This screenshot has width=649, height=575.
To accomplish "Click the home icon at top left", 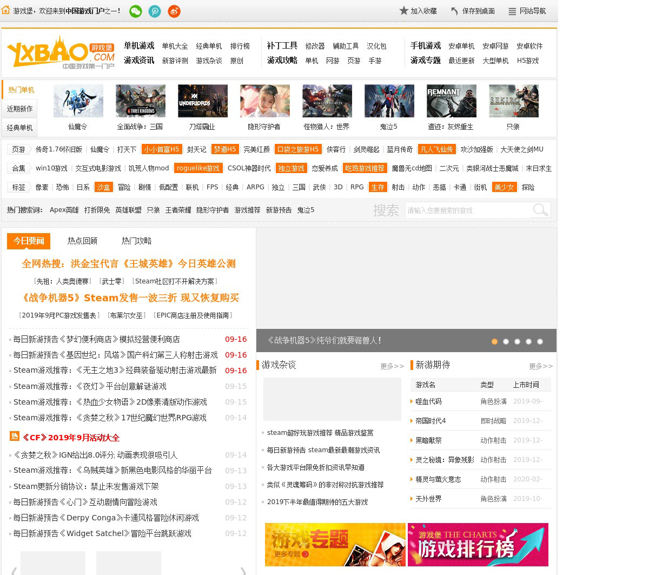I will [6, 10].
